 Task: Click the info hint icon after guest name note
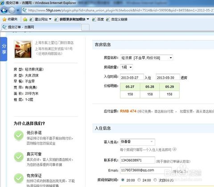click(175, 149)
